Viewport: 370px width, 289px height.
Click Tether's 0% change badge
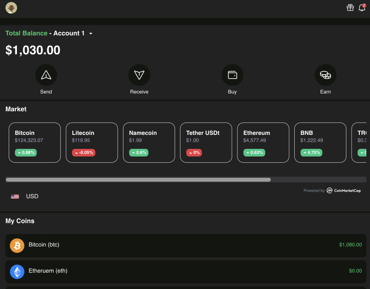point(194,153)
